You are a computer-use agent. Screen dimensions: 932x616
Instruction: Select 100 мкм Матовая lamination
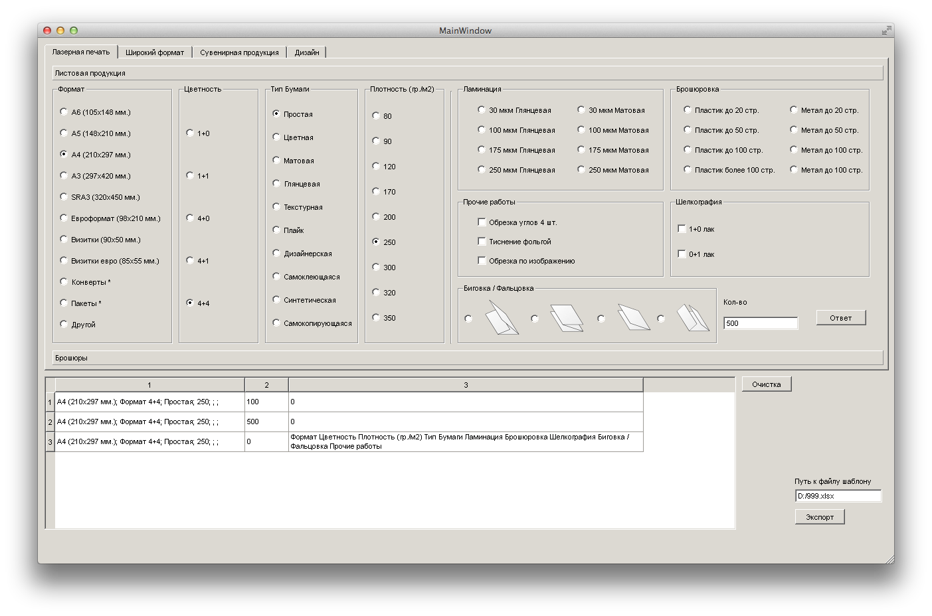613,130
